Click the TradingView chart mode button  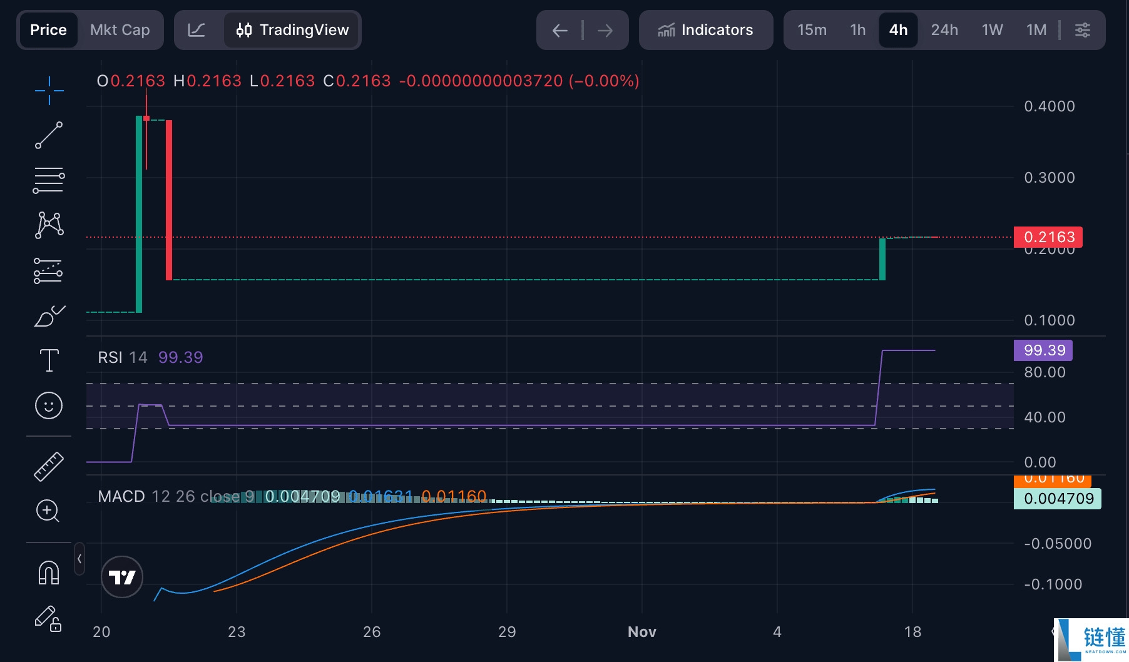point(292,30)
